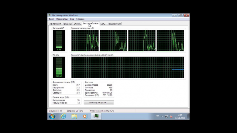
Task: Click the Свободно value 154
Action: point(78,93)
